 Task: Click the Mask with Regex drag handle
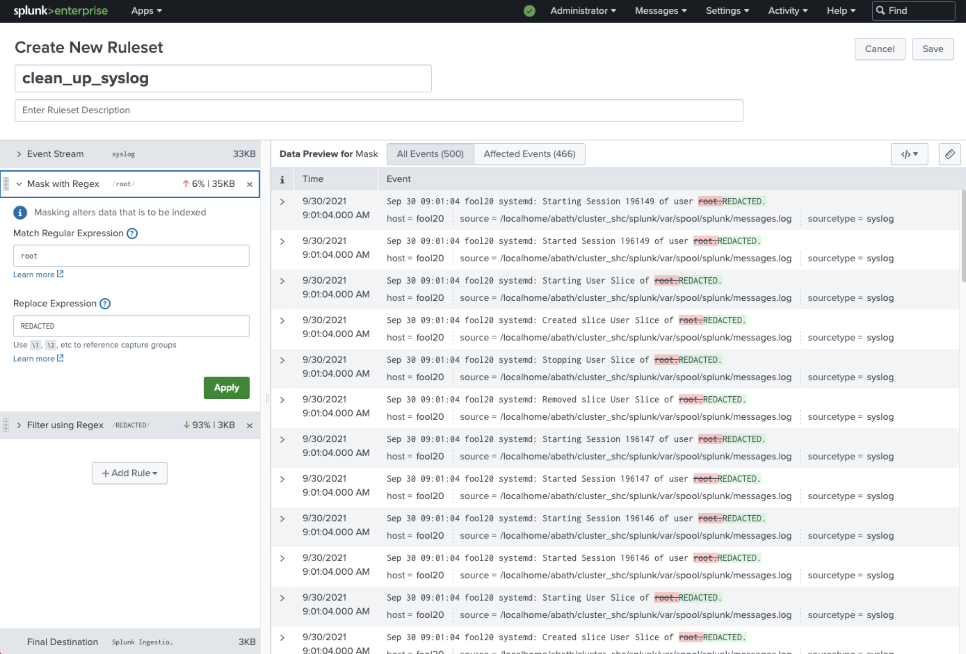point(6,184)
